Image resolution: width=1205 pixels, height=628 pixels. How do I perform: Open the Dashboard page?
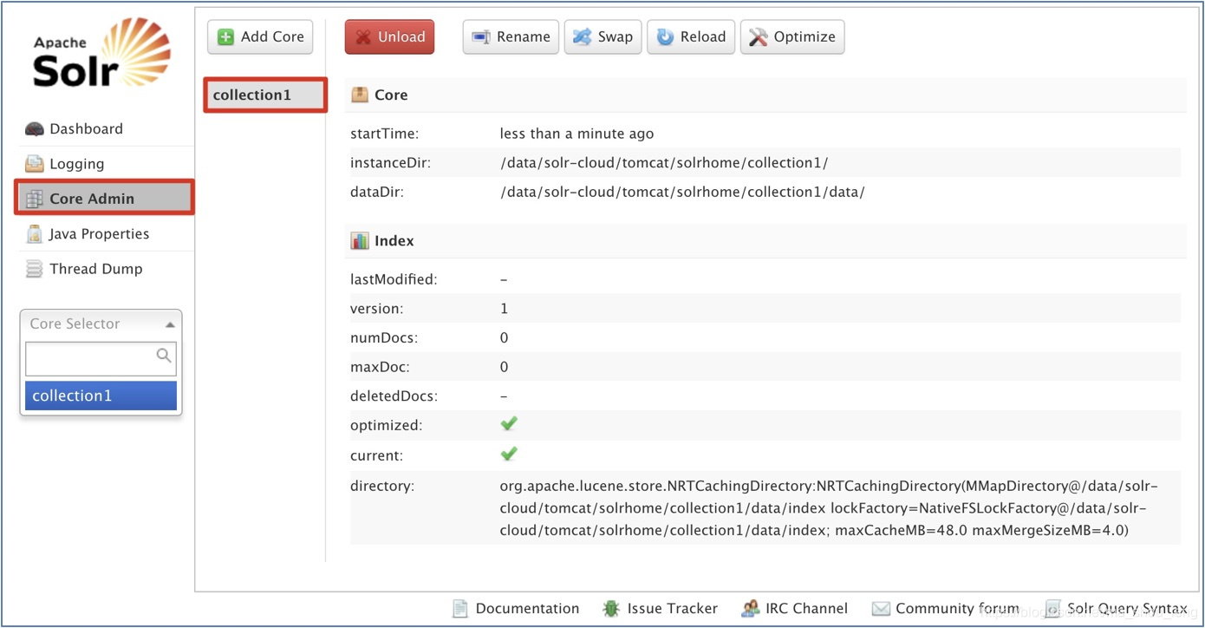[x=86, y=129]
